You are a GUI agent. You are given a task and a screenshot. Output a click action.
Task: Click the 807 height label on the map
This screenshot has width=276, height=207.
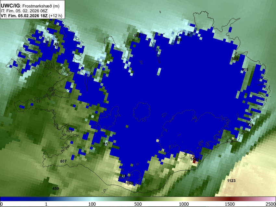[x=63, y=161]
